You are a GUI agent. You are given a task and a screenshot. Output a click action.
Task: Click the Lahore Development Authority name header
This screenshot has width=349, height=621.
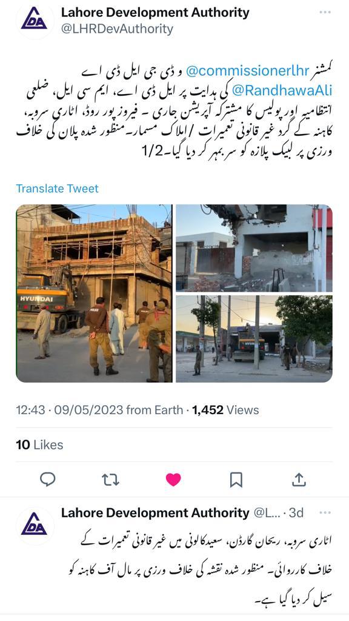(x=155, y=13)
